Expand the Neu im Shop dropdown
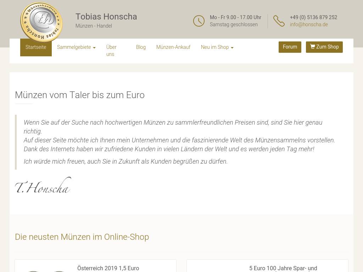The width and height of the screenshot is (363, 272). [217, 47]
